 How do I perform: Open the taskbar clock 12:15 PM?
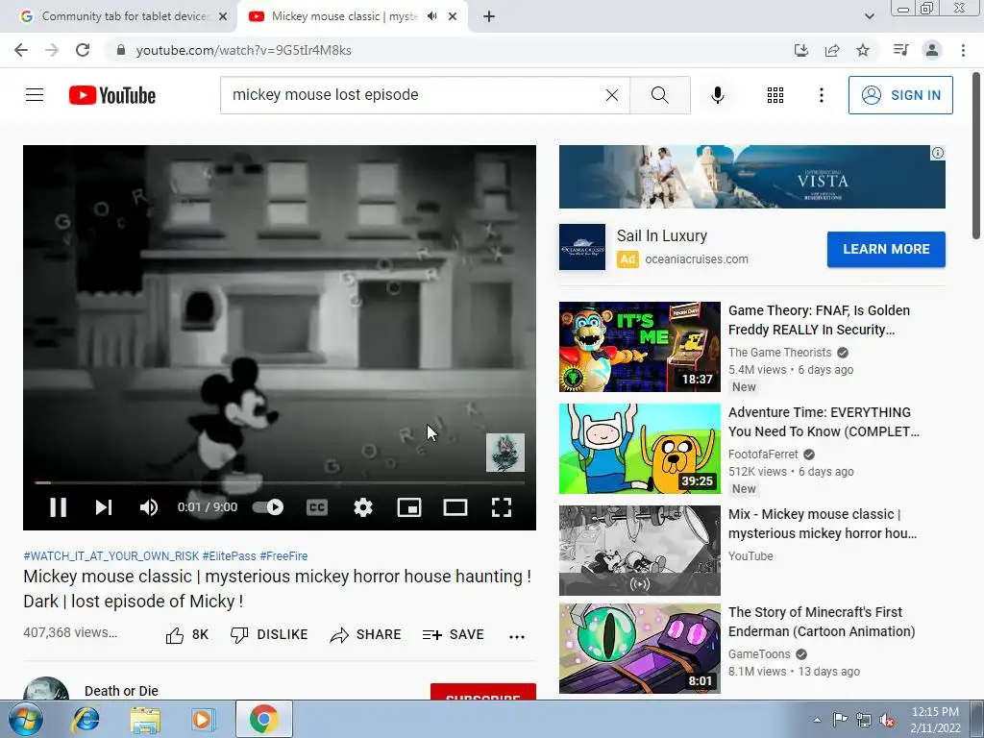(935, 712)
